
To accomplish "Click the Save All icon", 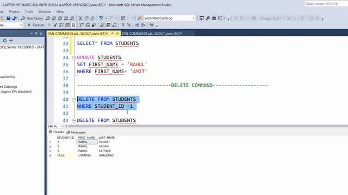I will 15,18.
